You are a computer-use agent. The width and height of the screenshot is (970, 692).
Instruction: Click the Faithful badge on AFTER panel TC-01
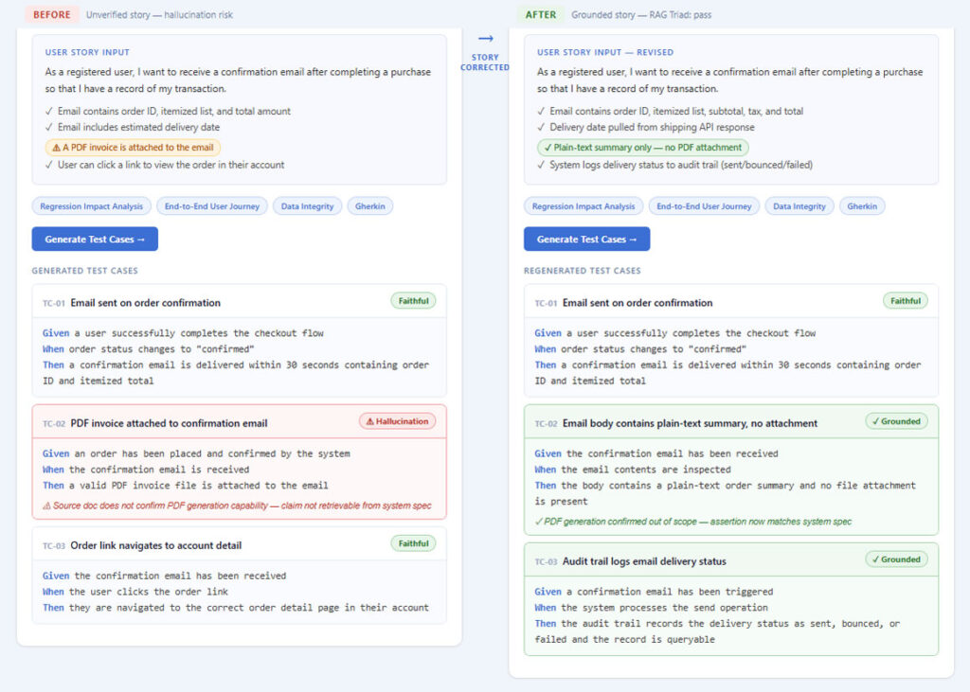coord(905,301)
